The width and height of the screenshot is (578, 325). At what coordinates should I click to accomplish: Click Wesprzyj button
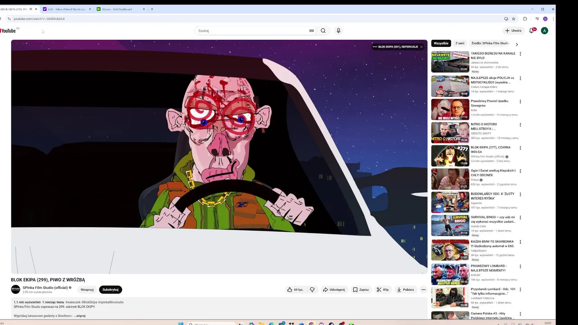(87, 290)
